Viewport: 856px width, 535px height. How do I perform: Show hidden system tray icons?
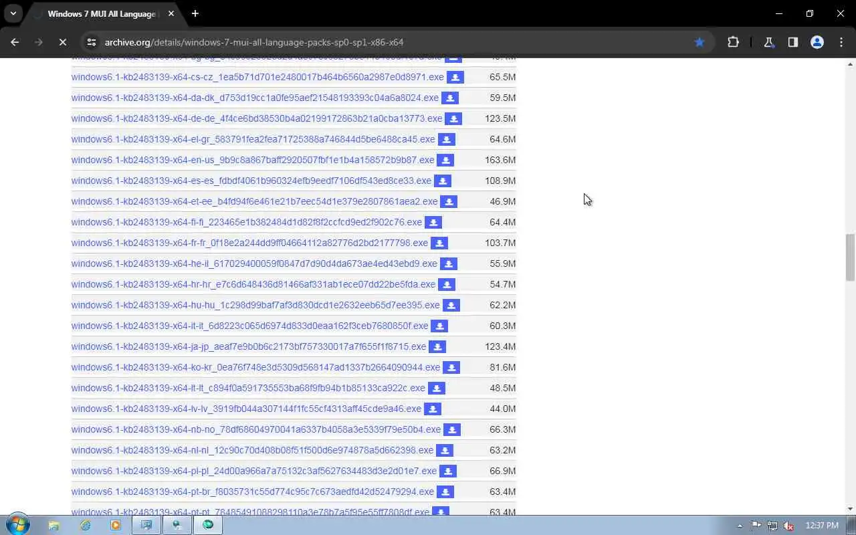pyautogui.click(x=740, y=526)
